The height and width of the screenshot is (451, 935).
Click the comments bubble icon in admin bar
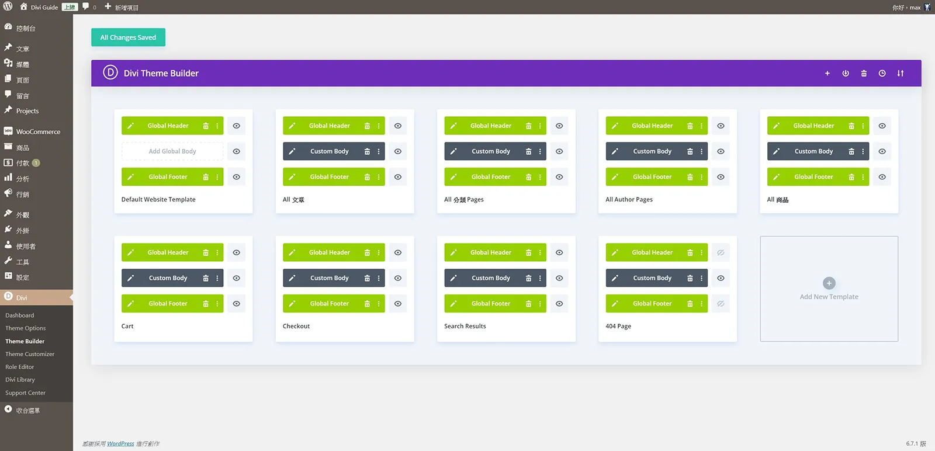click(86, 7)
